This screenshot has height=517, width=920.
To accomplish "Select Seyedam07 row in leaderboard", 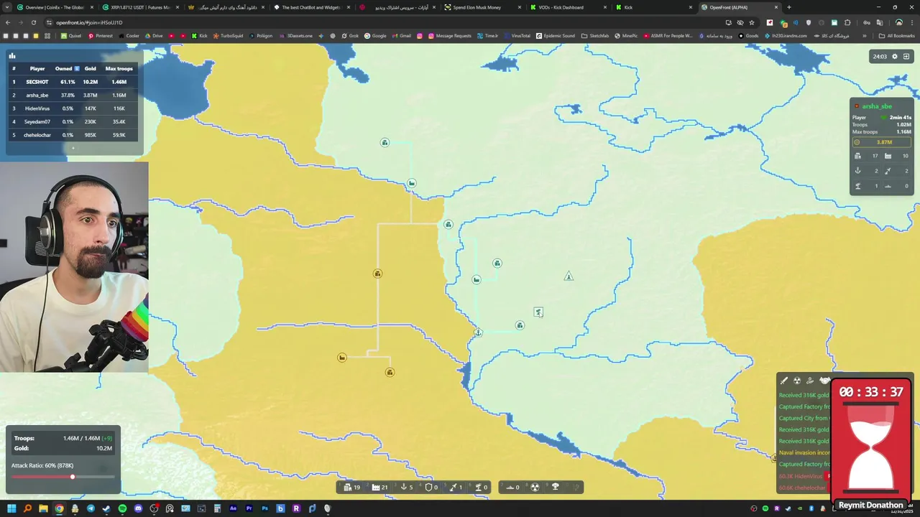I will click(x=73, y=121).
